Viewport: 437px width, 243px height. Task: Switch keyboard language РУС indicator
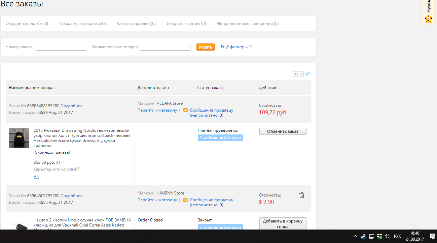coord(397,236)
